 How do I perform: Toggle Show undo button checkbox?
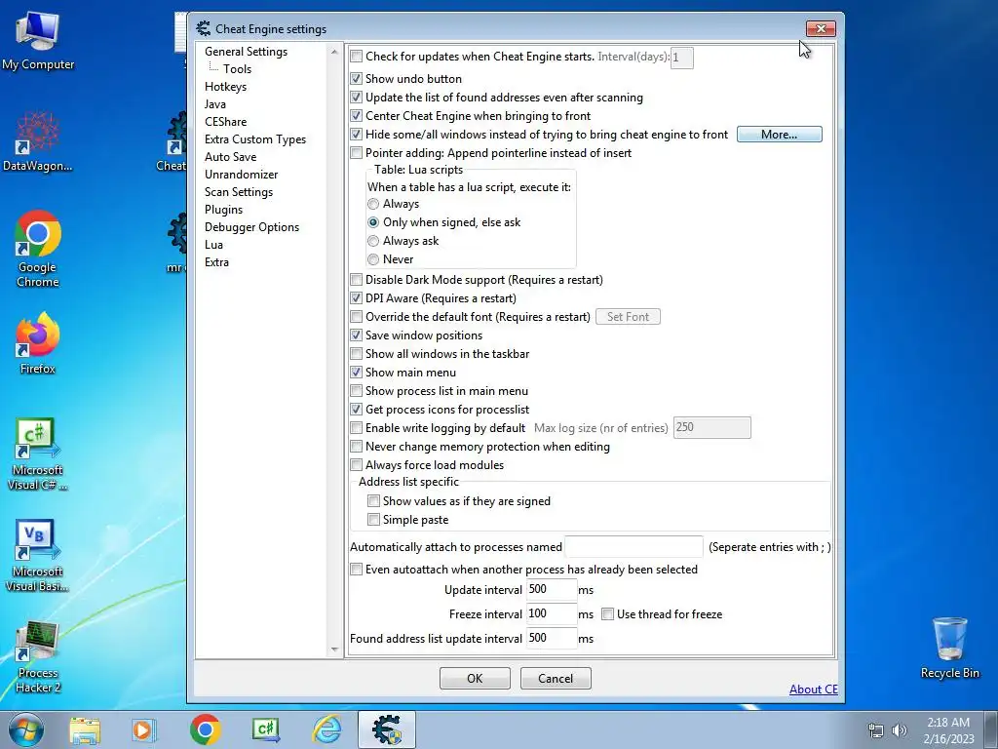pyautogui.click(x=357, y=79)
